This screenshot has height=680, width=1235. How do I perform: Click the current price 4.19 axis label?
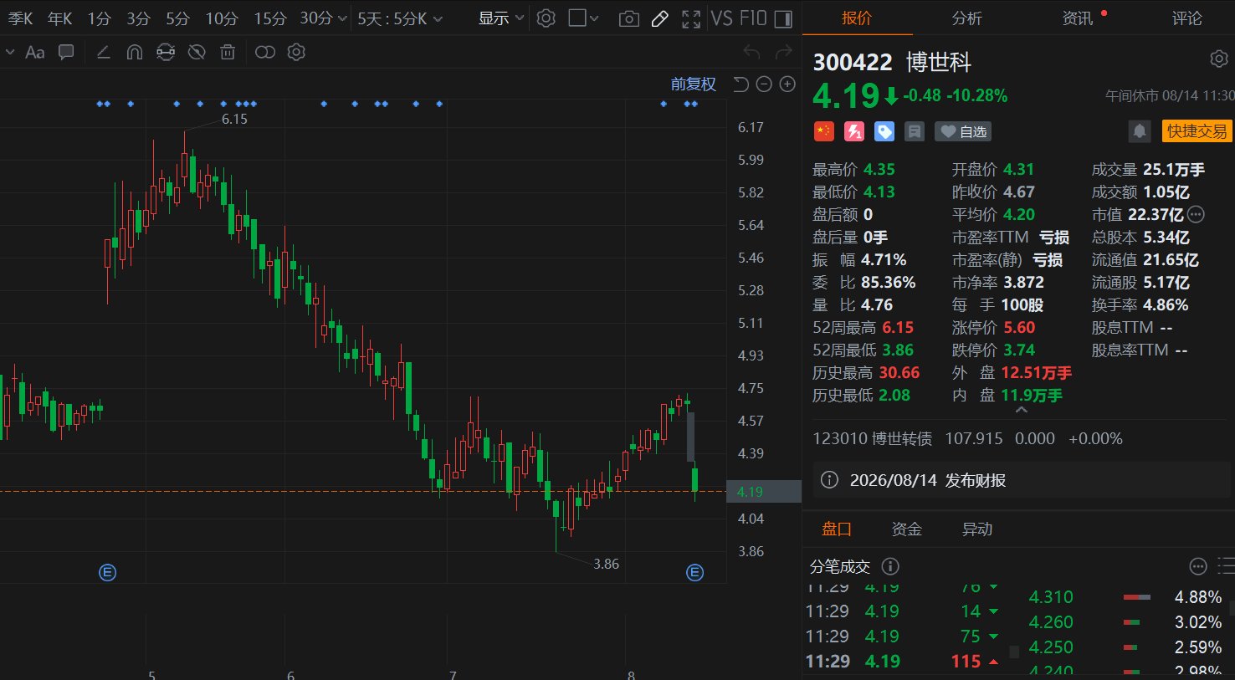(x=764, y=492)
